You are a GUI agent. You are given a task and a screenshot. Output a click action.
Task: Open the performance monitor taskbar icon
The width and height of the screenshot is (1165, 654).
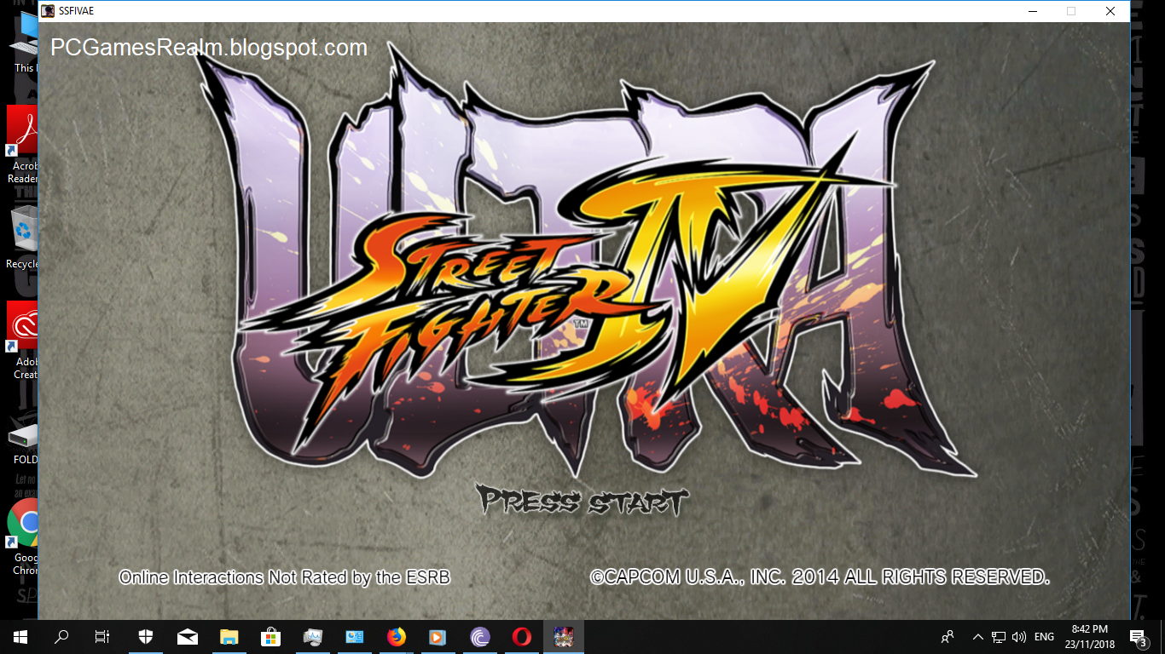(313, 636)
